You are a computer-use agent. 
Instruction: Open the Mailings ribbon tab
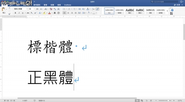(x=45, y=5)
